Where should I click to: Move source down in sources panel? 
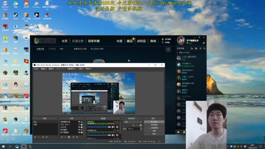click(77, 137)
